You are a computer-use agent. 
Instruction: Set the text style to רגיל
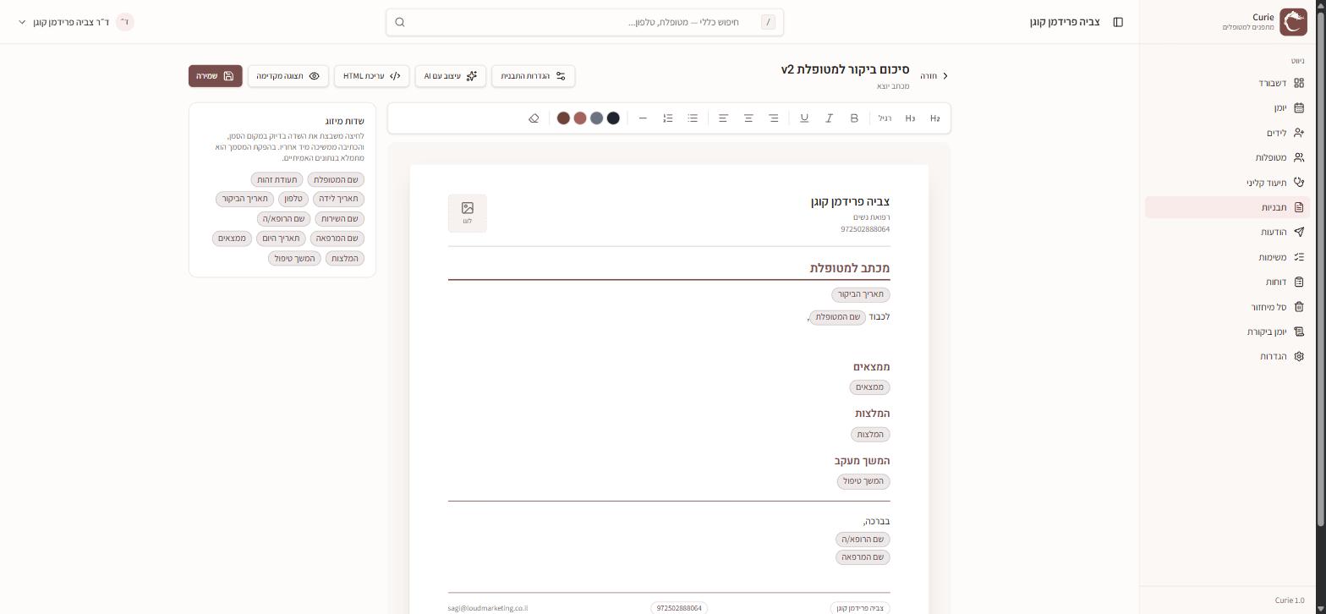[x=885, y=118]
